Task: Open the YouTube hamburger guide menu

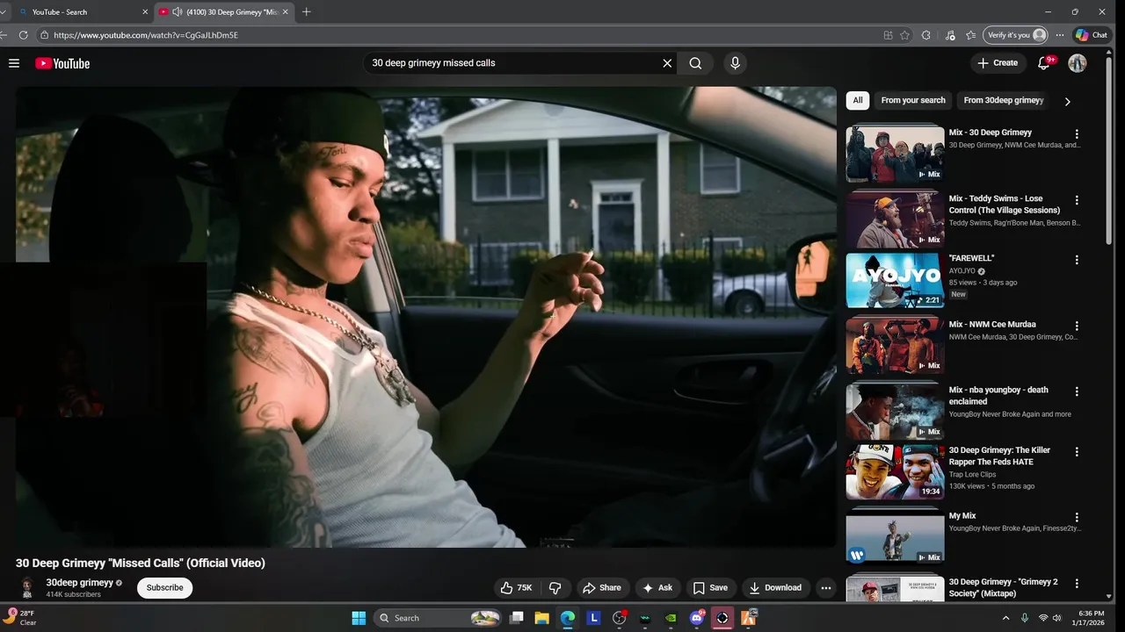Action: click(x=14, y=63)
